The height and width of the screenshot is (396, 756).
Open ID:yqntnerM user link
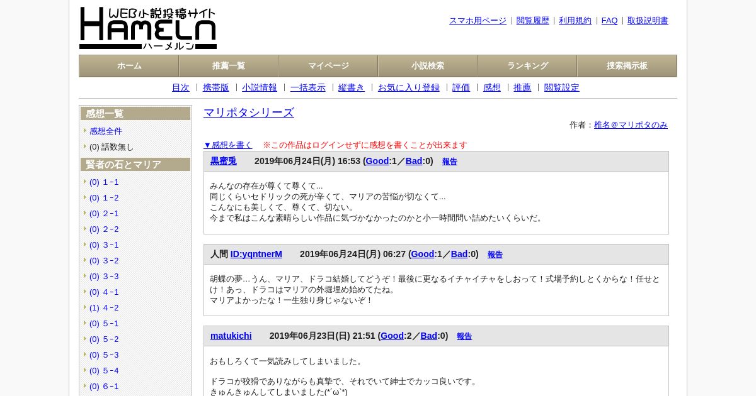(256, 255)
